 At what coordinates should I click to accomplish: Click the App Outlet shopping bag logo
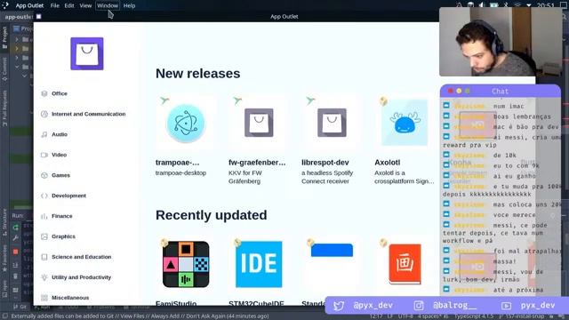point(87,53)
